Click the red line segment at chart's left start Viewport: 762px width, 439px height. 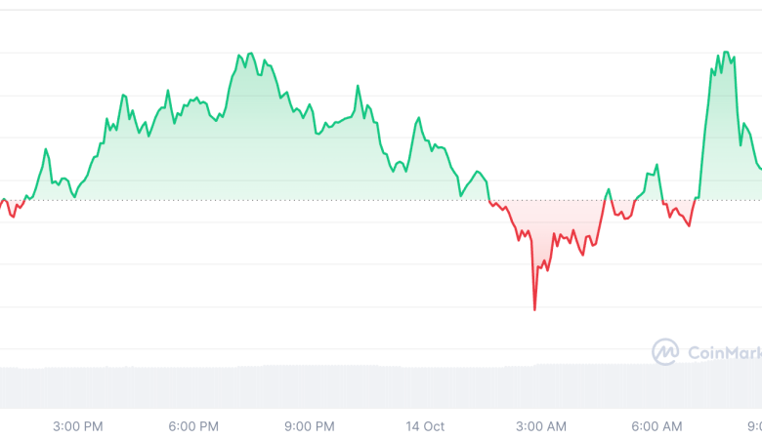pyautogui.click(x=12, y=213)
